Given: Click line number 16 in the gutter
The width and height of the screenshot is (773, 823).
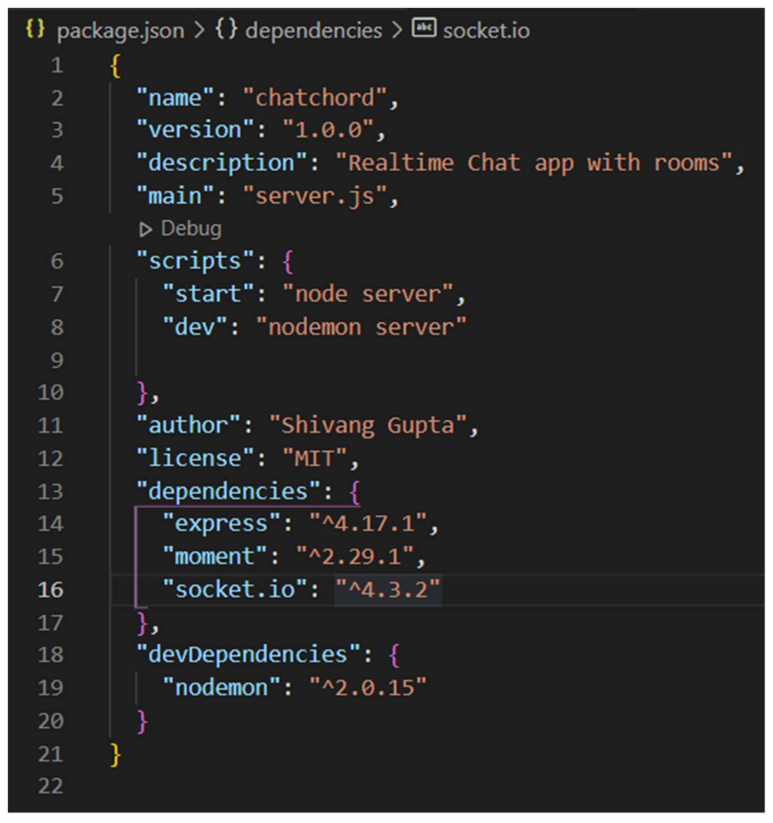Looking at the screenshot, I should (x=50, y=590).
